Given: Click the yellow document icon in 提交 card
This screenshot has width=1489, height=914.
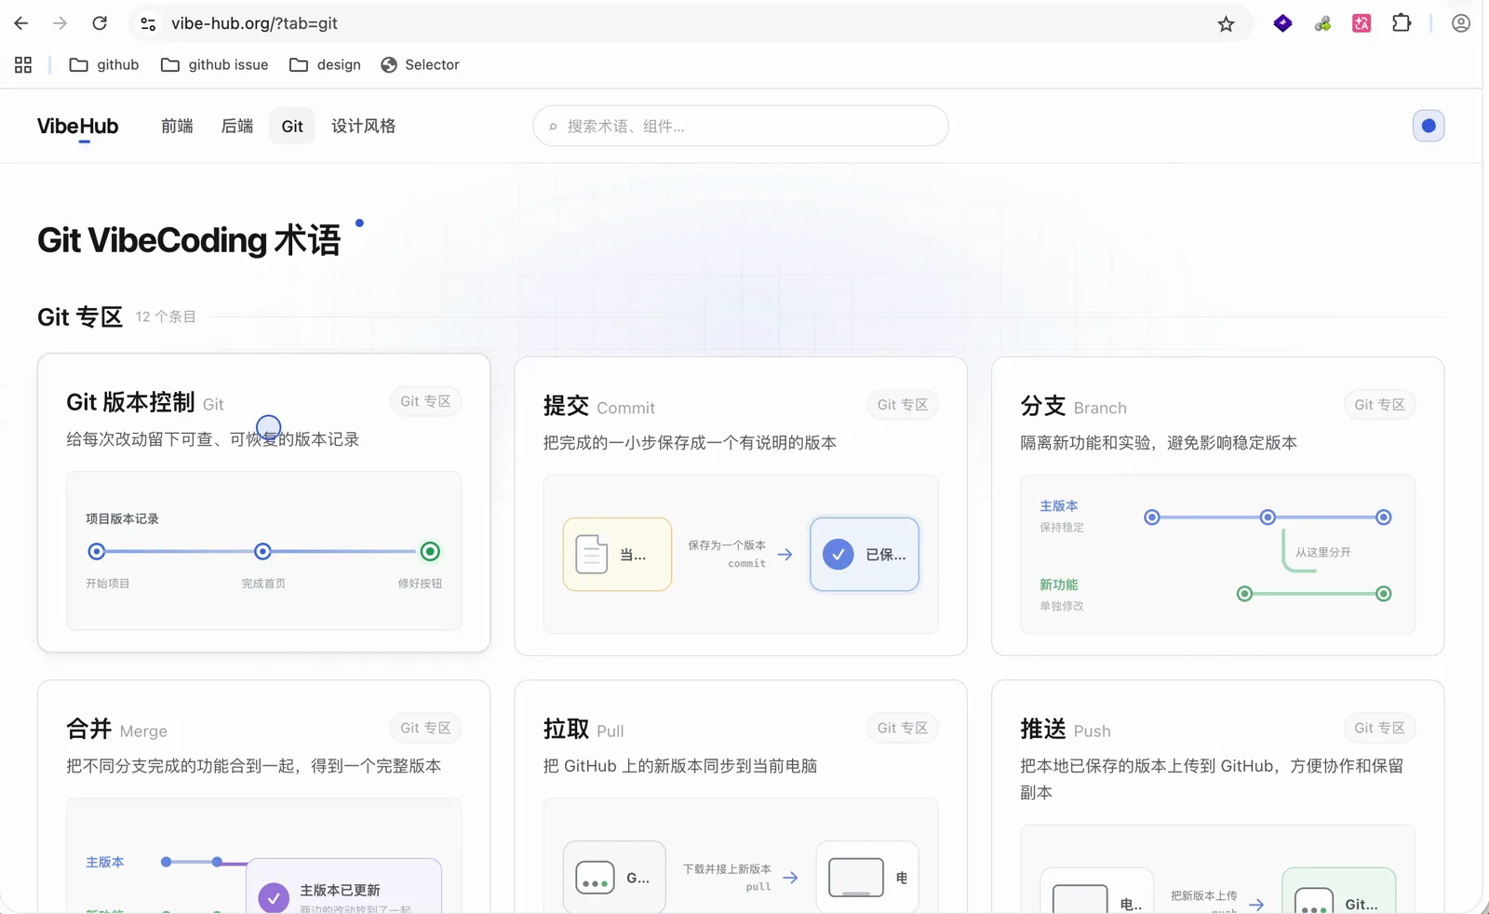Looking at the screenshot, I should pyautogui.click(x=592, y=555).
